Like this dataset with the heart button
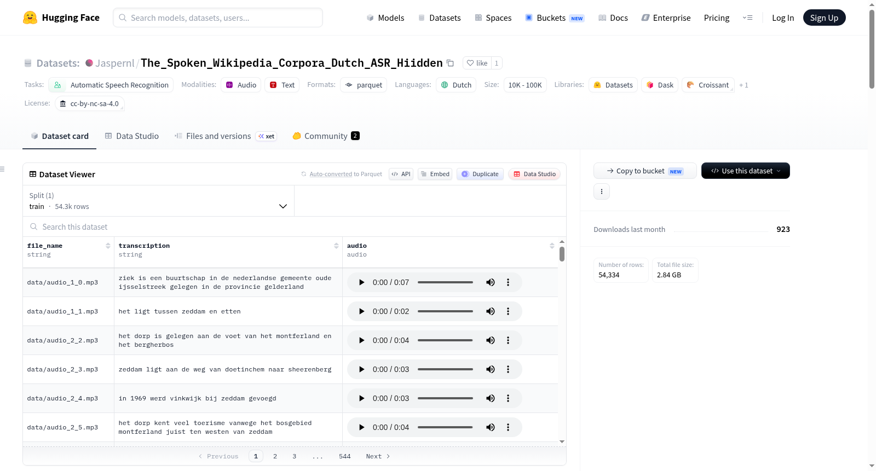876x471 pixels. pos(477,63)
